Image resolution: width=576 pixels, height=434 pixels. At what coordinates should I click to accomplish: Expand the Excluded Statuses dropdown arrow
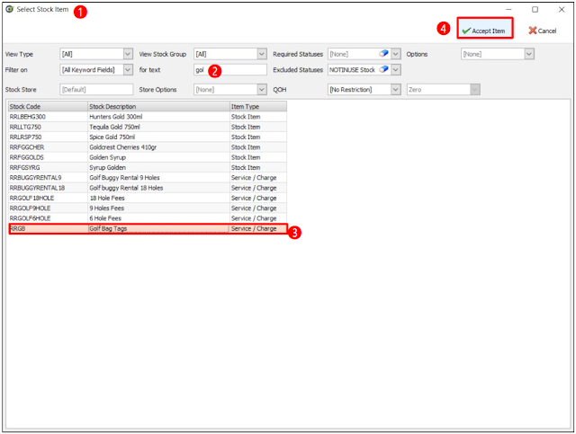coord(396,70)
